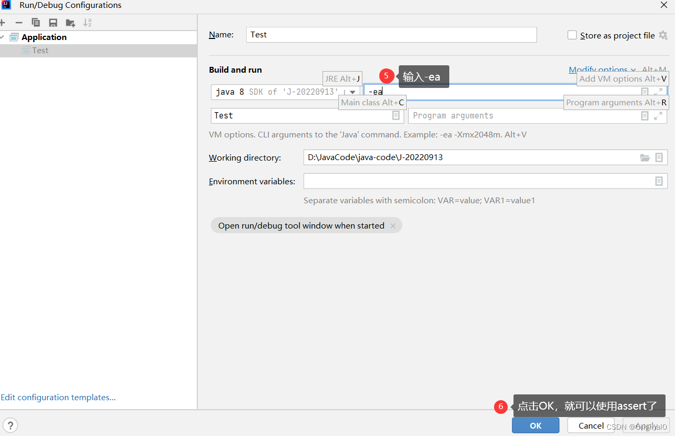Focus the Program arguments input field
This screenshot has height=436, width=675.
tap(538, 116)
